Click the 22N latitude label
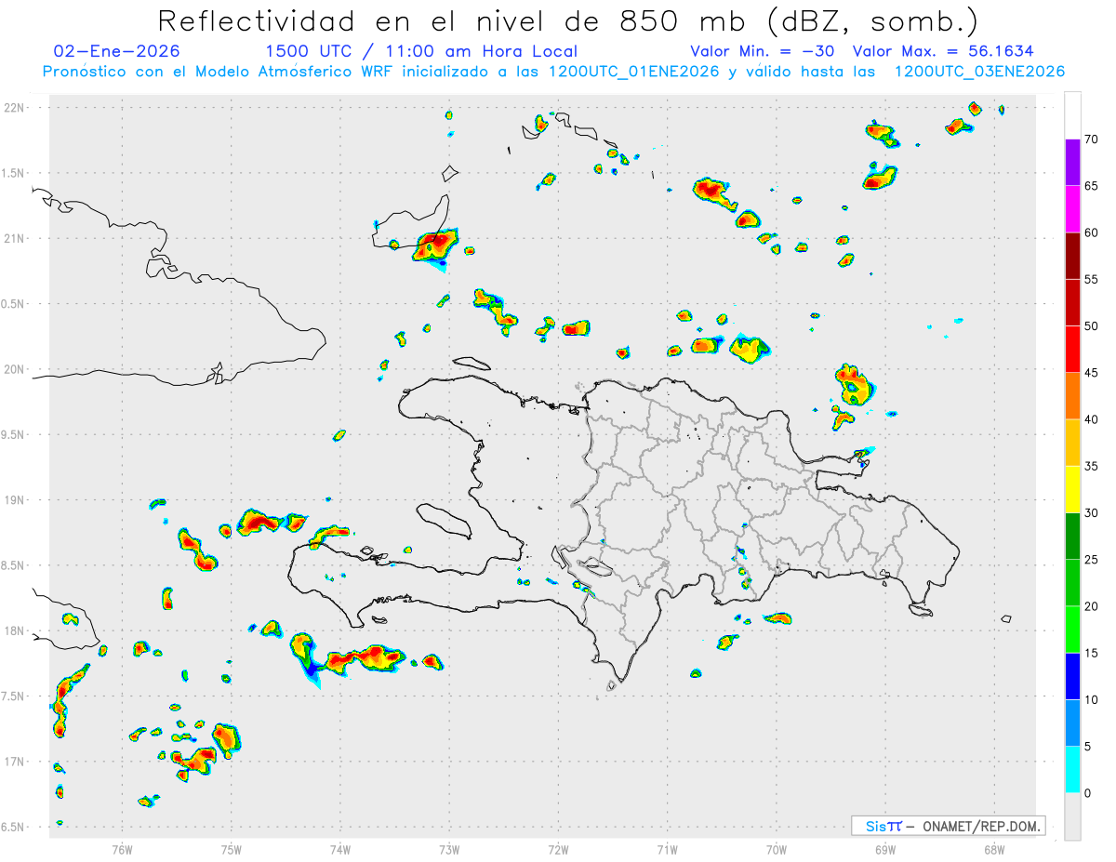Image resolution: width=1116 pixels, height=862 pixels. tap(14, 108)
